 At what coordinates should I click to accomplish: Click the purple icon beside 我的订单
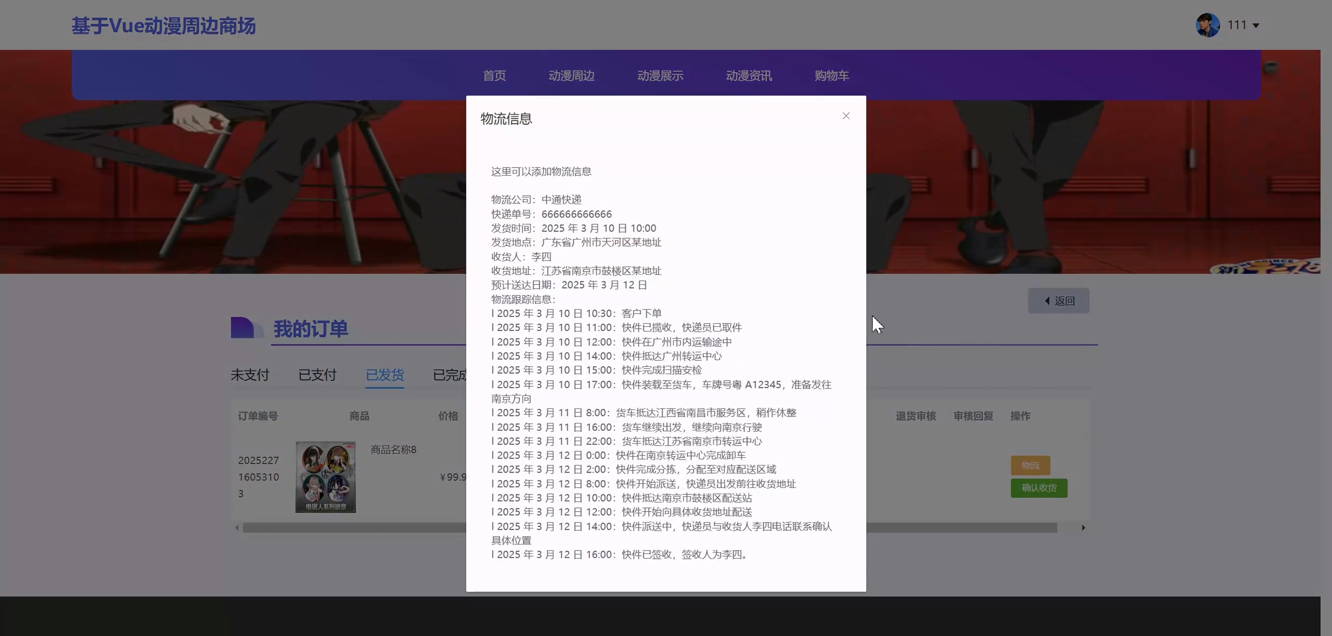pyautogui.click(x=243, y=328)
